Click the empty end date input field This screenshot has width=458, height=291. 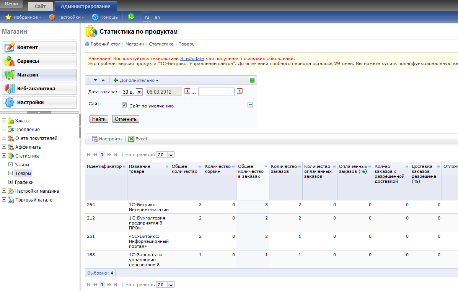tap(216, 92)
